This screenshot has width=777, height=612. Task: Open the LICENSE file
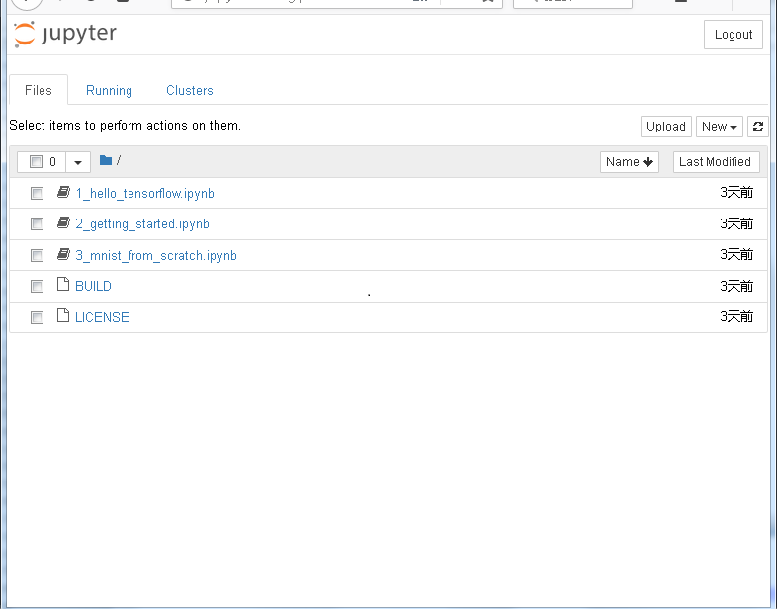tap(102, 317)
